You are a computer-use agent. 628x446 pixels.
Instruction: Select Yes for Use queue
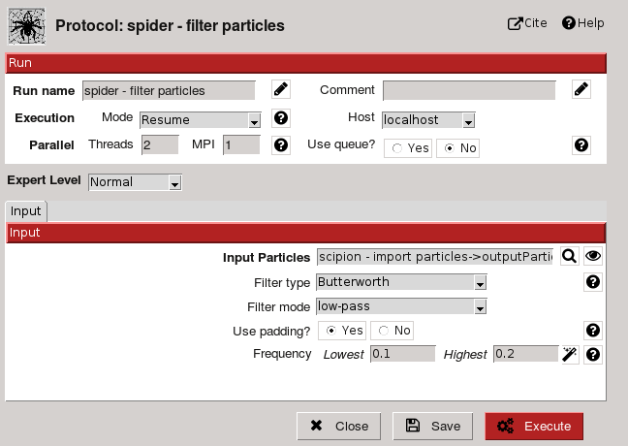click(x=408, y=148)
